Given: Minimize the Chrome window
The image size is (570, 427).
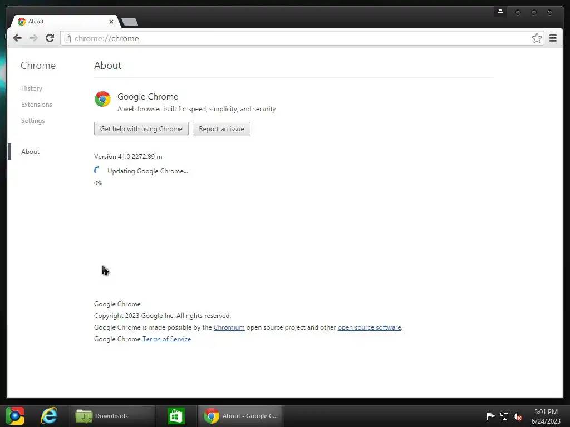Looking at the screenshot, I should pos(518,12).
